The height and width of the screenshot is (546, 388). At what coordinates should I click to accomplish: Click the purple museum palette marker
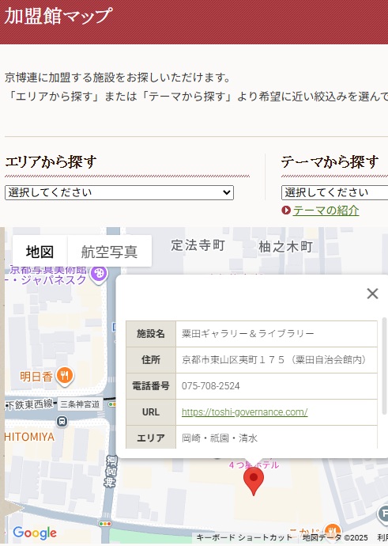(99, 275)
